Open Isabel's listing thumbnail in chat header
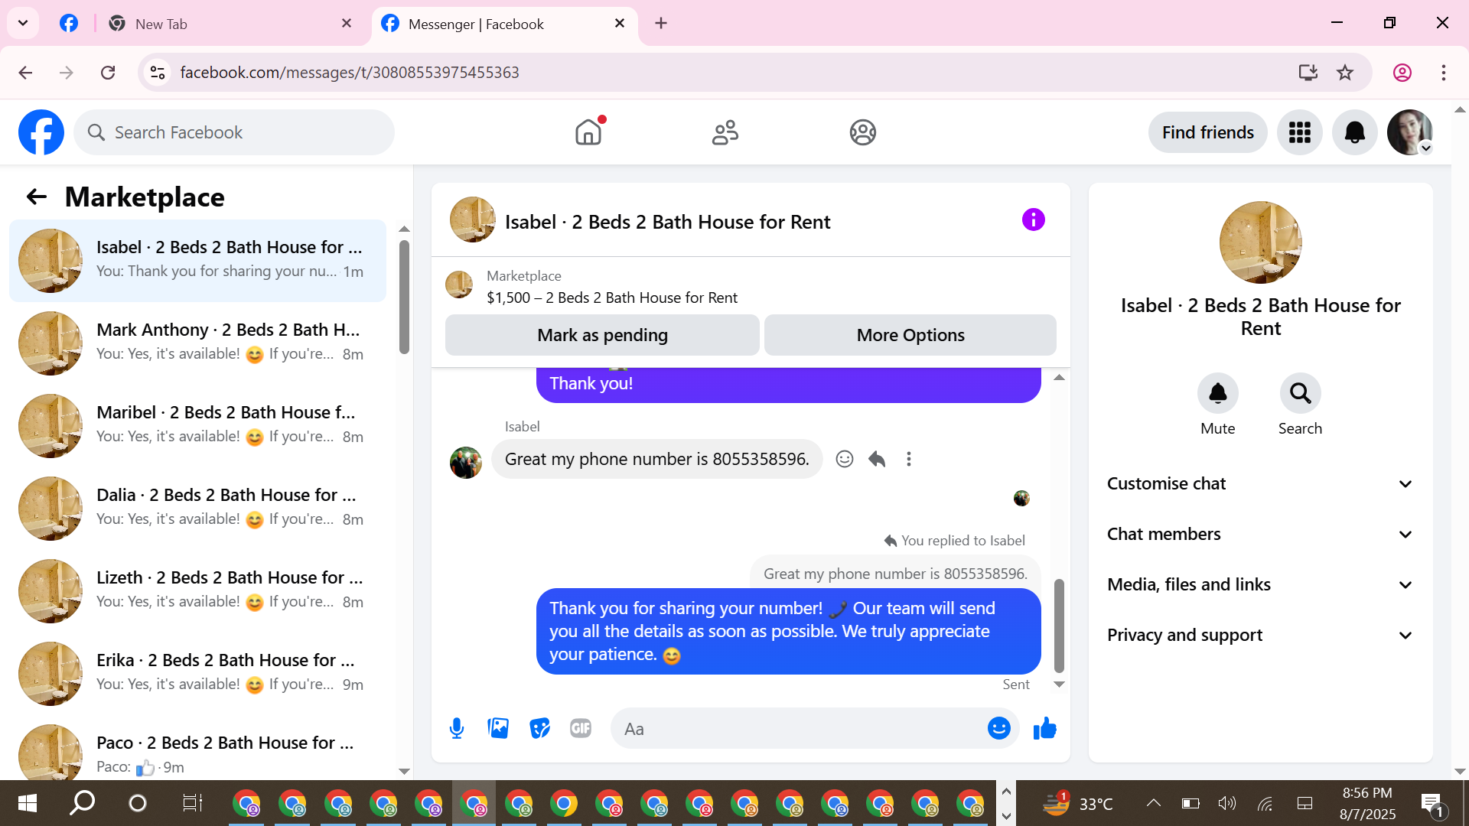Screen dimensions: 1469x826 pos(472,220)
